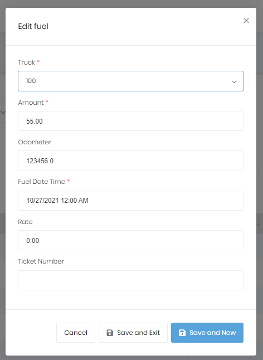
Task: Click the Edit fuel dialog title
Action: [33, 26]
